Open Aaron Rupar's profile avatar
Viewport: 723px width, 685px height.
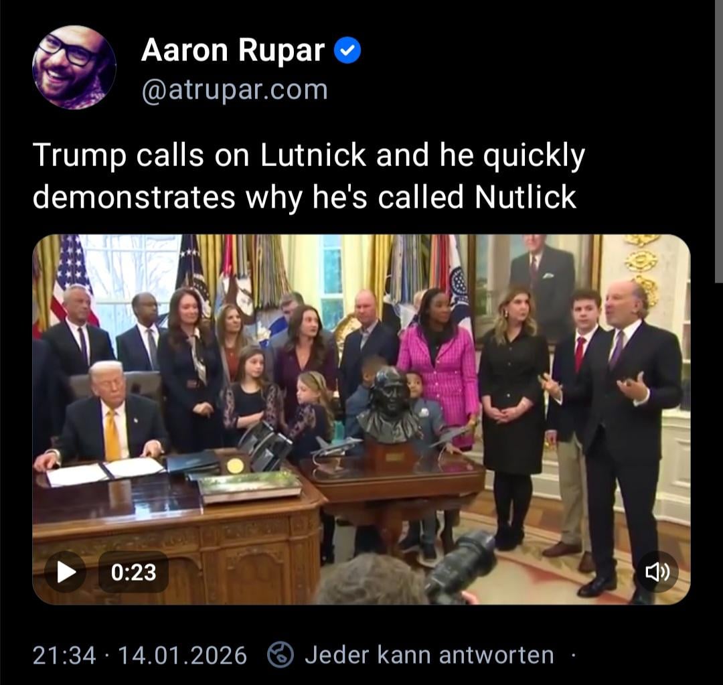(x=74, y=68)
